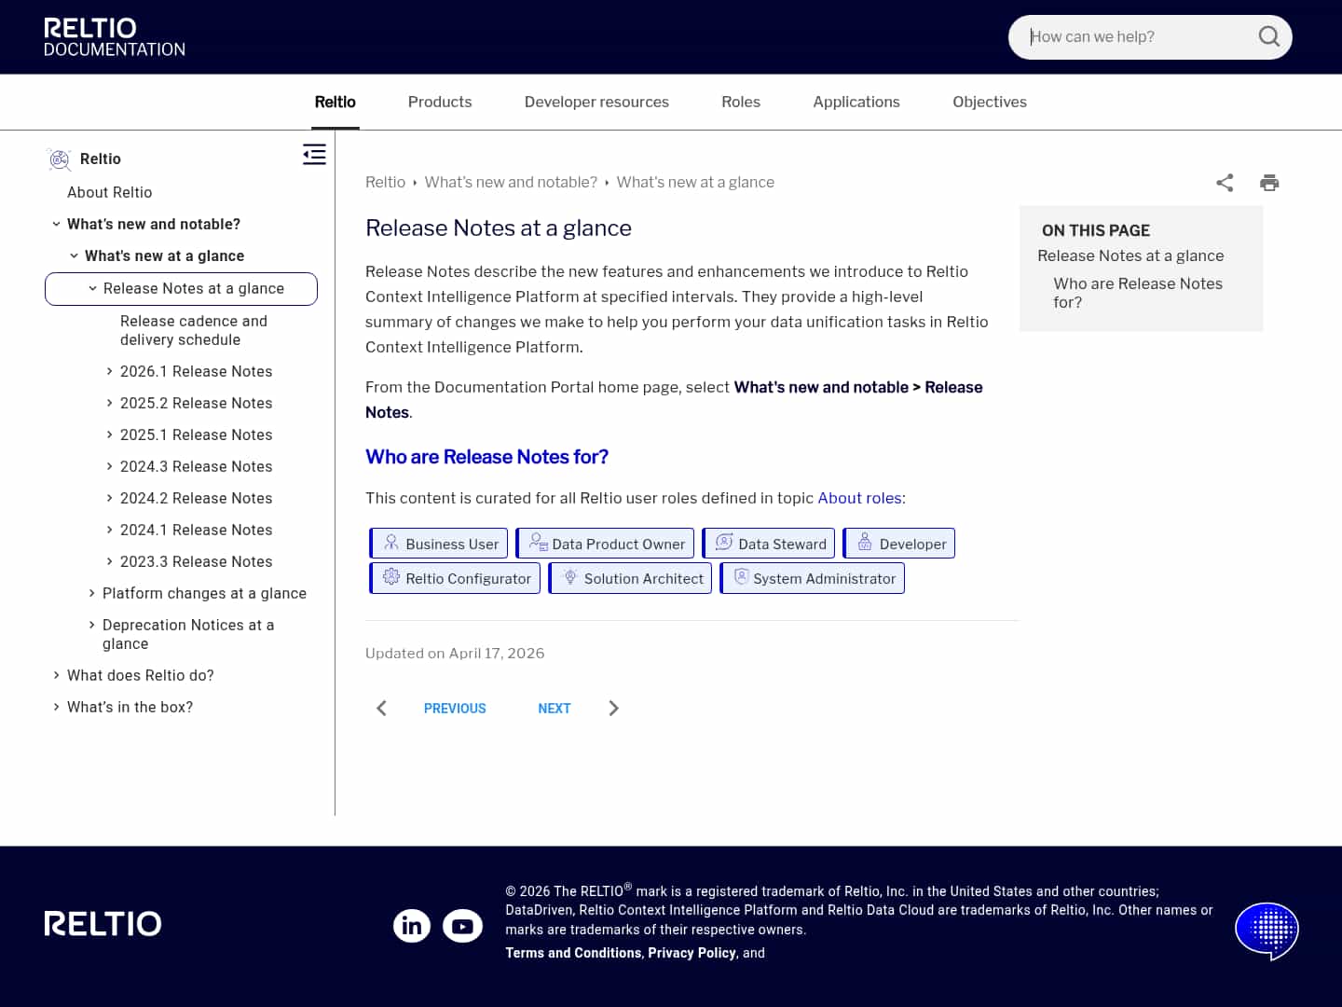
Task: Open the Privacy Policy footer link
Action: 692,953
